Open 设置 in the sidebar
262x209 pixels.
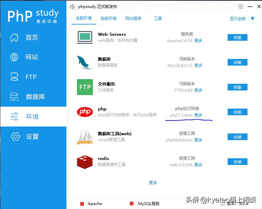(x=33, y=136)
